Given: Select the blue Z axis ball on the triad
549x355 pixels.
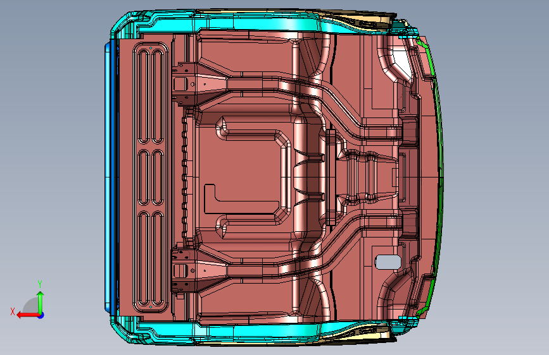Looking at the screenshot, I should [x=41, y=315].
